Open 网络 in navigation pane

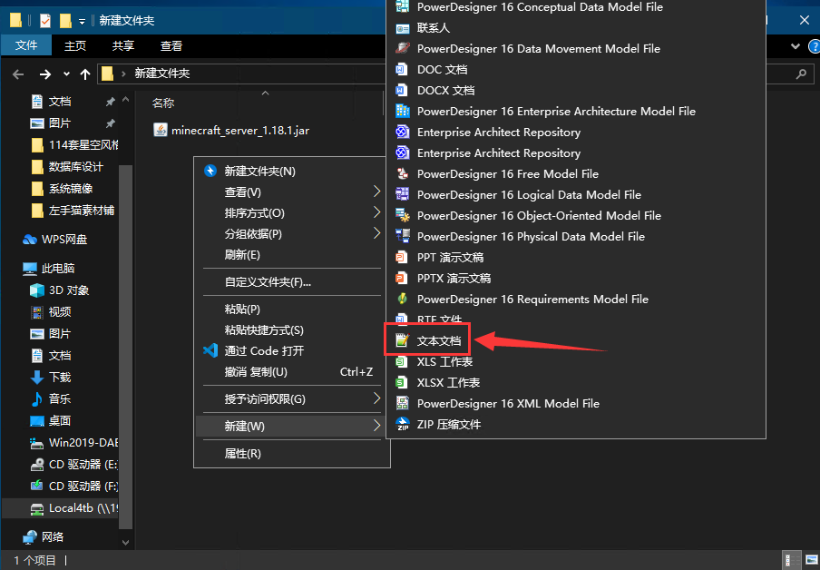(53, 536)
